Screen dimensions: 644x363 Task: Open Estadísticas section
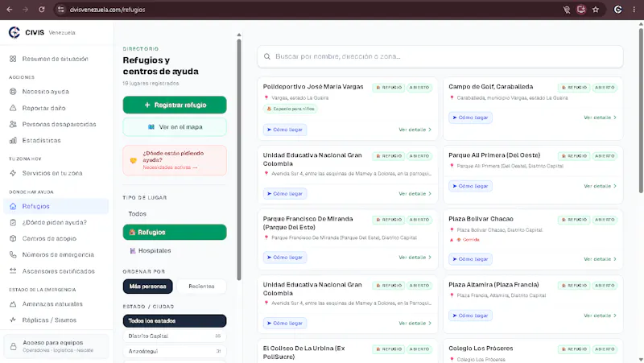[55, 140]
